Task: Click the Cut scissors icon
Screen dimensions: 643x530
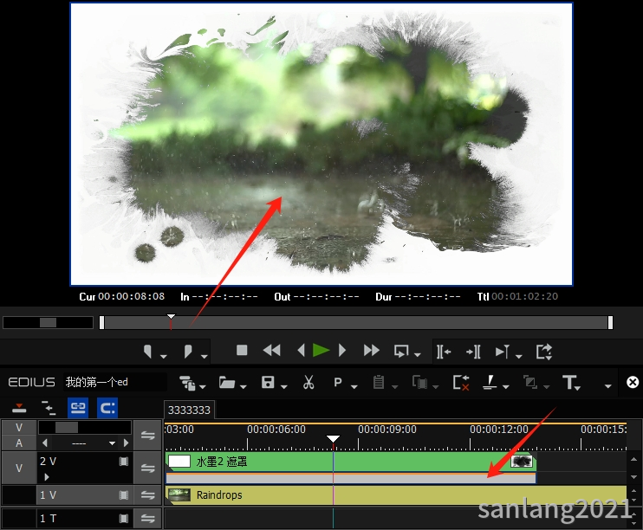Action: [309, 382]
